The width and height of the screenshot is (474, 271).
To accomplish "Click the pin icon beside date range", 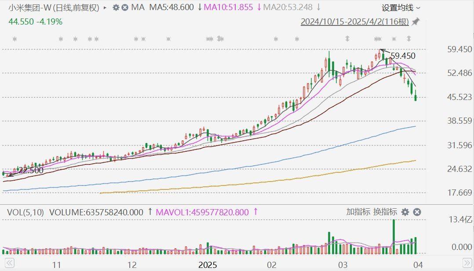I will click(x=416, y=22).
